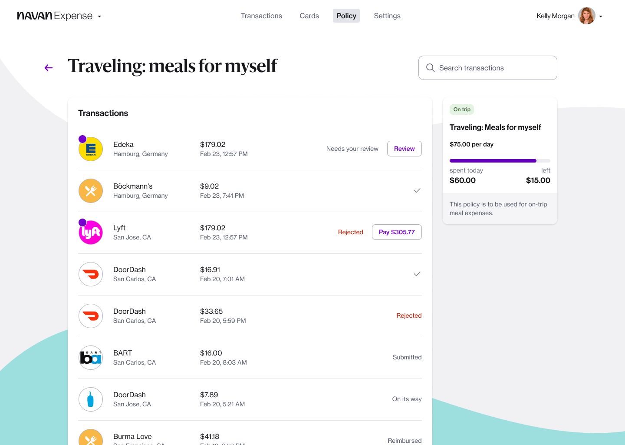Click the Traveling: Meals for myself policy heading
Screen dimensions: 625x445
[x=495, y=127]
